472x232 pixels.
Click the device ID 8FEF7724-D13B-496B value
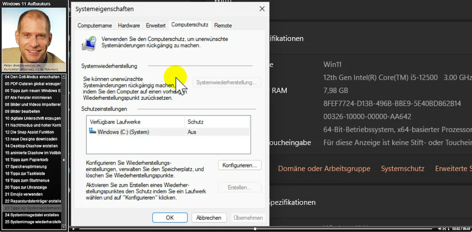(x=392, y=103)
